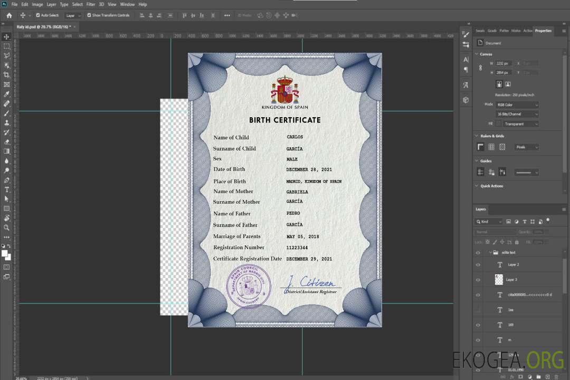Screen dimensions: 570x380
Task: Select the Move tool in the toolbox
Action: (x=6, y=37)
